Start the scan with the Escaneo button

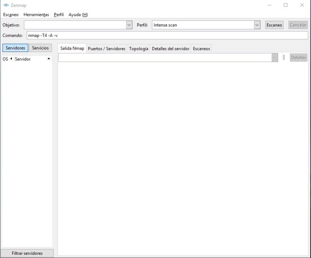click(x=274, y=25)
